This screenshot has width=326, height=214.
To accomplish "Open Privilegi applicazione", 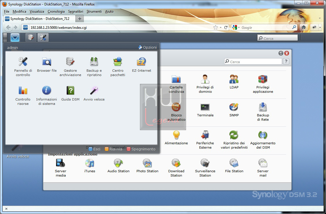I will click(x=263, y=84).
